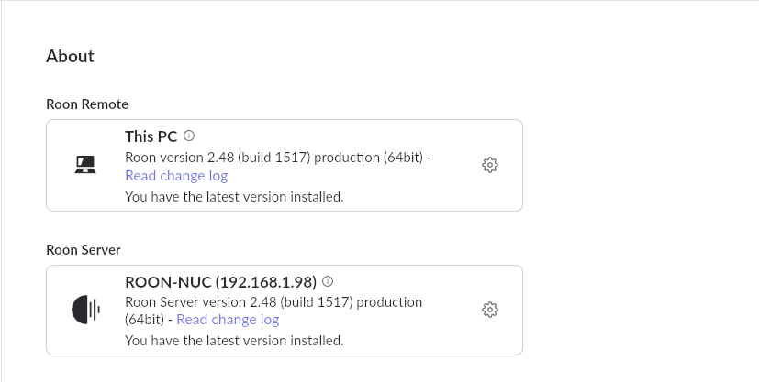759x382 pixels.
Task: Click the info icon next to ROON-NUC
Action: pos(328,281)
